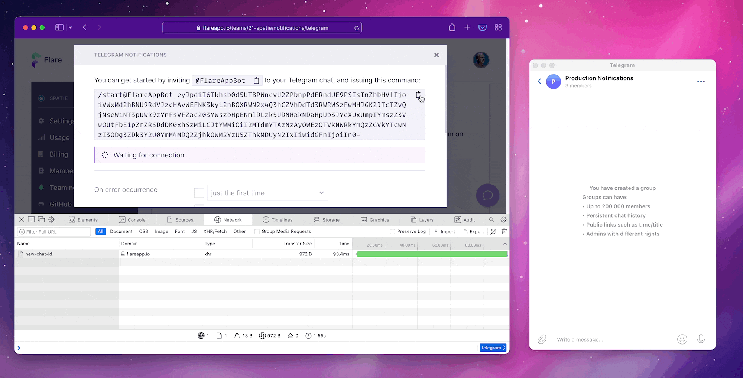Open the Telegram paperclip attachment menu
Image resolution: width=743 pixels, height=378 pixels.
pos(542,339)
